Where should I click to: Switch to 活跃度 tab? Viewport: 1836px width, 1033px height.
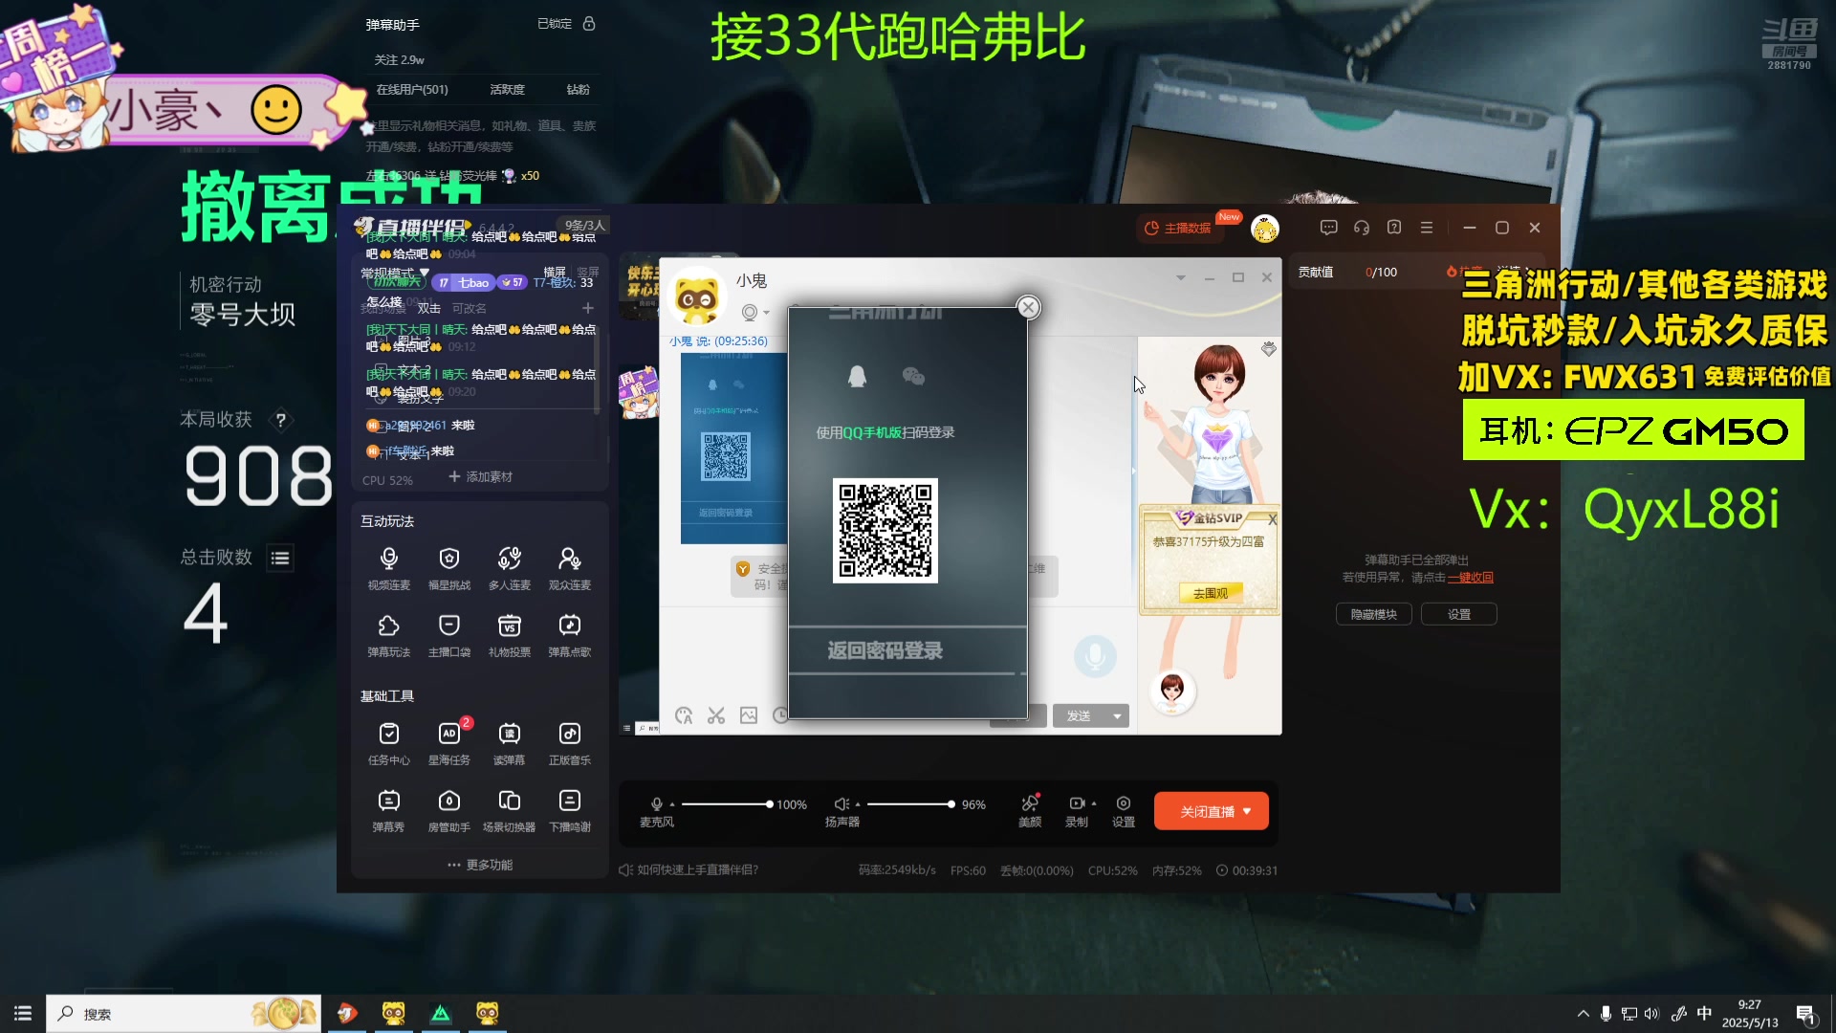click(x=507, y=89)
